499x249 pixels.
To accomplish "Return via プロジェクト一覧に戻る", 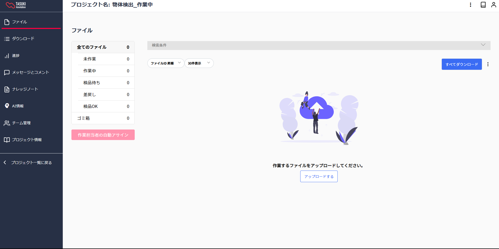I will (31, 163).
